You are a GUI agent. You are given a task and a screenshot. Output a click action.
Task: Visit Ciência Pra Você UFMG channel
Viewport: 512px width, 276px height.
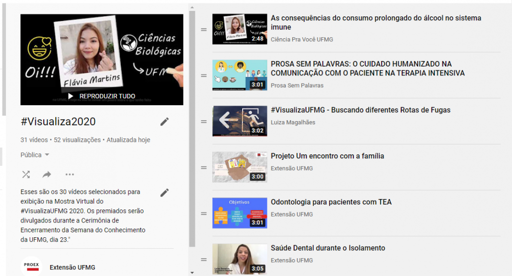(302, 40)
